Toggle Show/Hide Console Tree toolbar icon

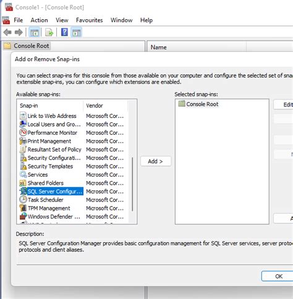(x=34, y=32)
